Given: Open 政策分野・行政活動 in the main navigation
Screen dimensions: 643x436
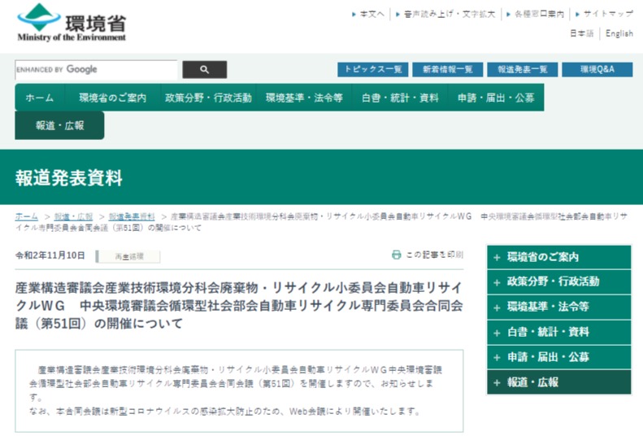Looking at the screenshot, I should tap(208, 98).
